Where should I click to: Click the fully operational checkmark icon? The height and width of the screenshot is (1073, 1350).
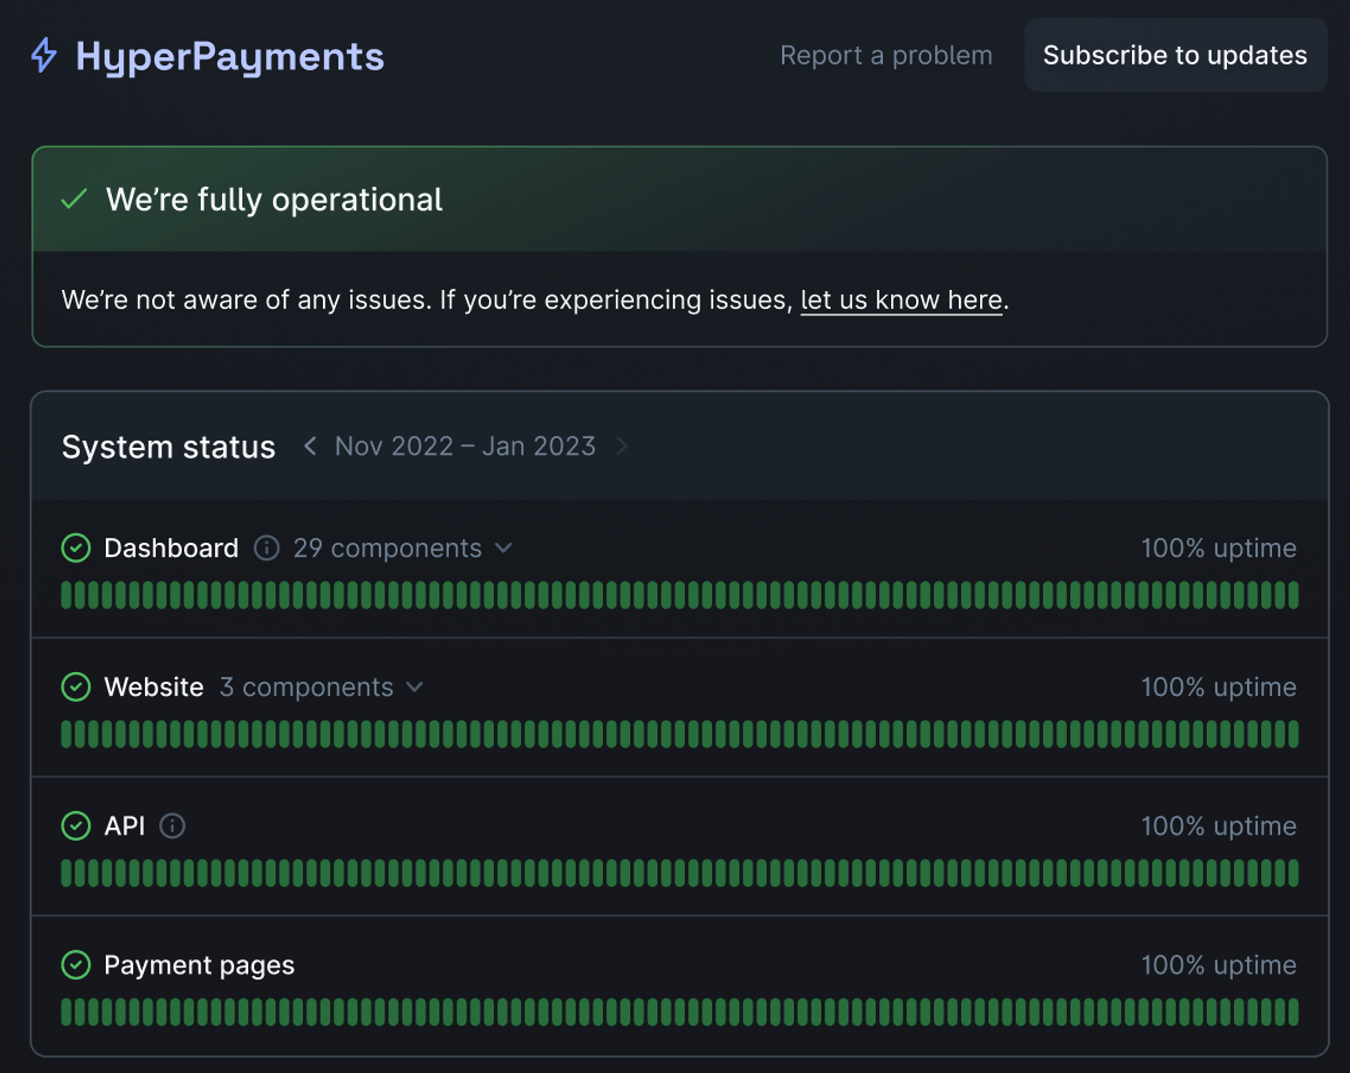[x=74, y=199]
